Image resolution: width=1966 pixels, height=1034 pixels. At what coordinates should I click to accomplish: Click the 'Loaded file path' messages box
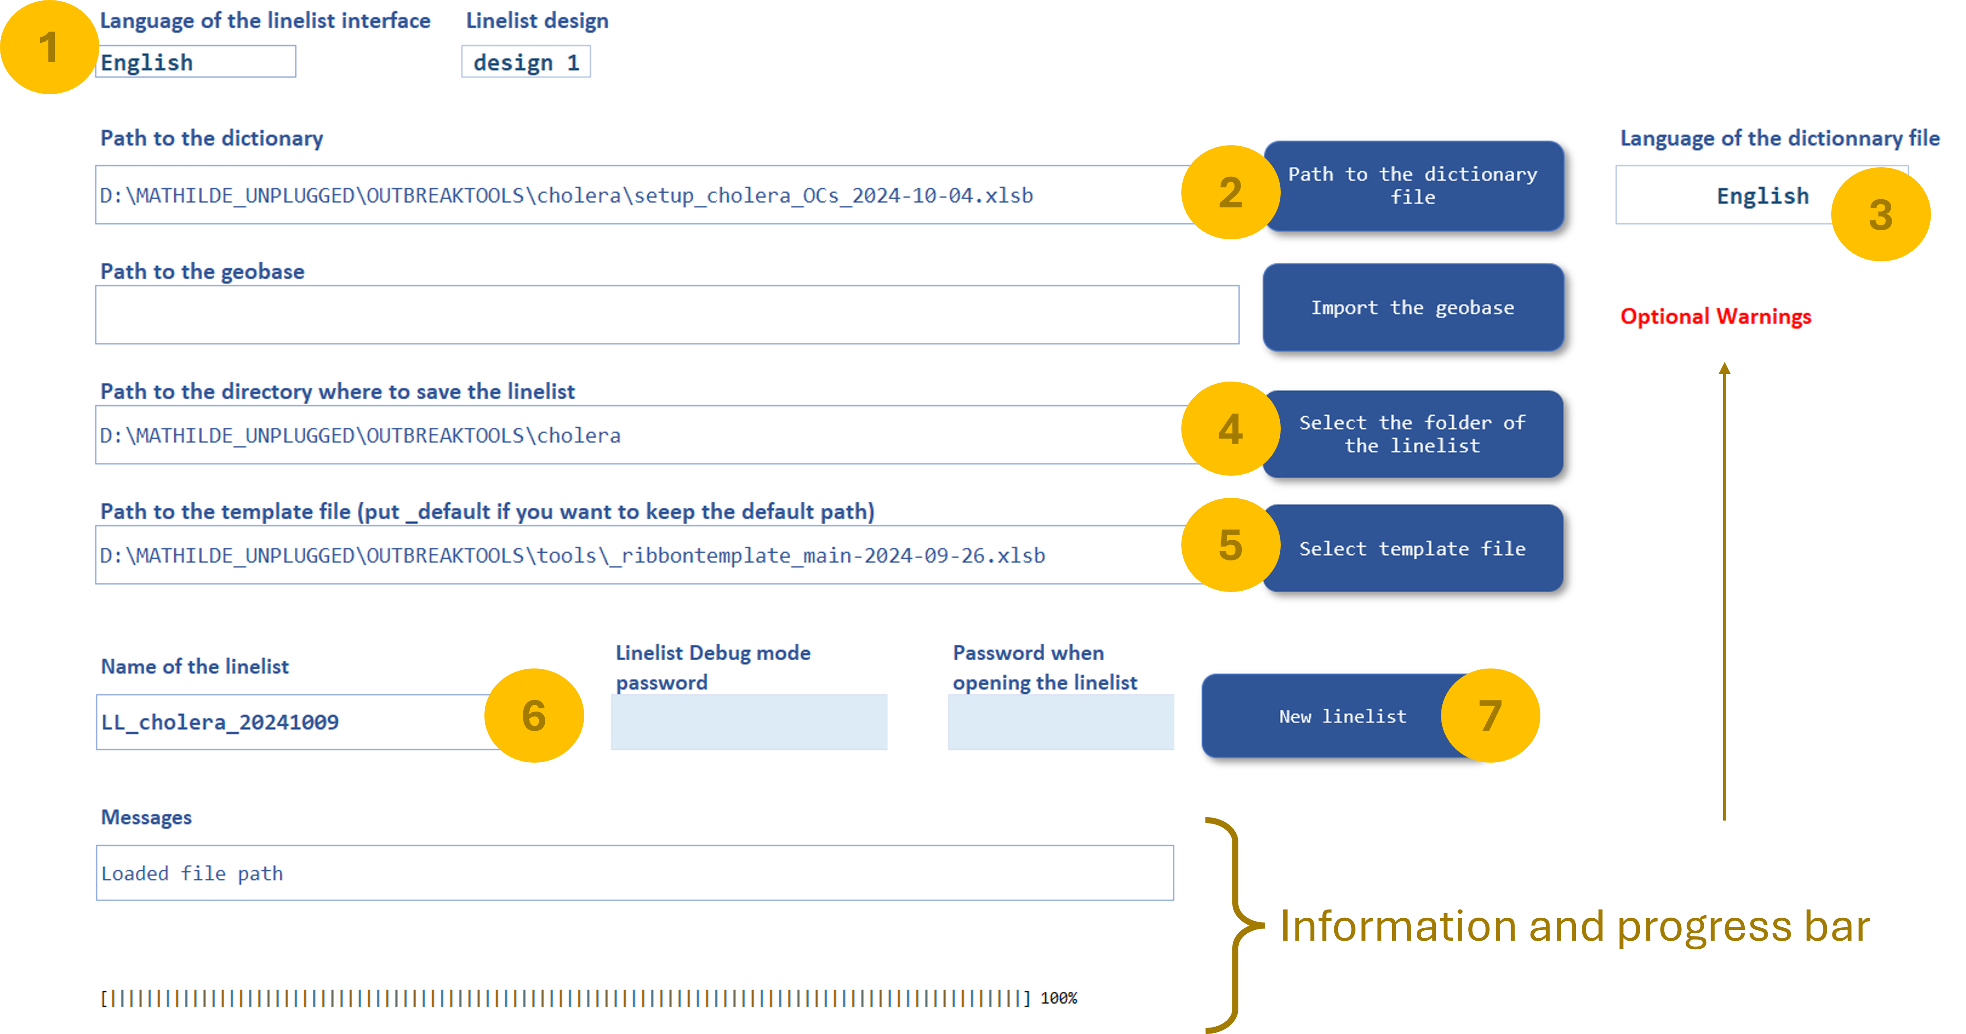point(635,873)
